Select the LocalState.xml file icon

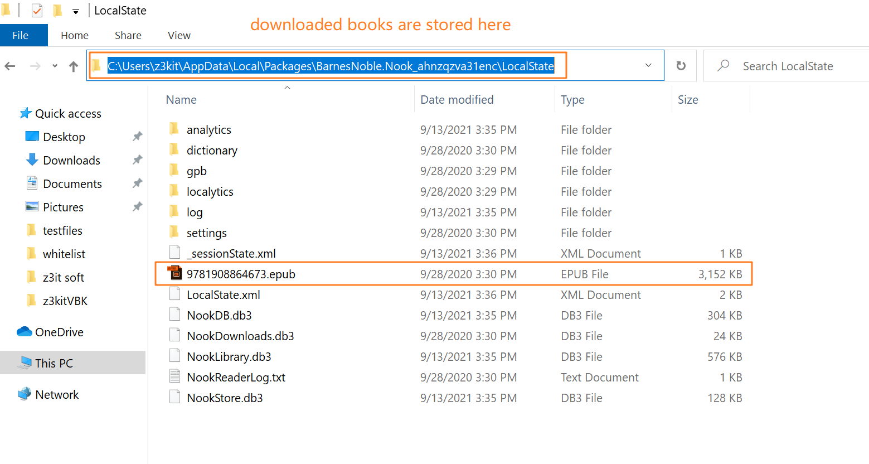click(174, 294)
